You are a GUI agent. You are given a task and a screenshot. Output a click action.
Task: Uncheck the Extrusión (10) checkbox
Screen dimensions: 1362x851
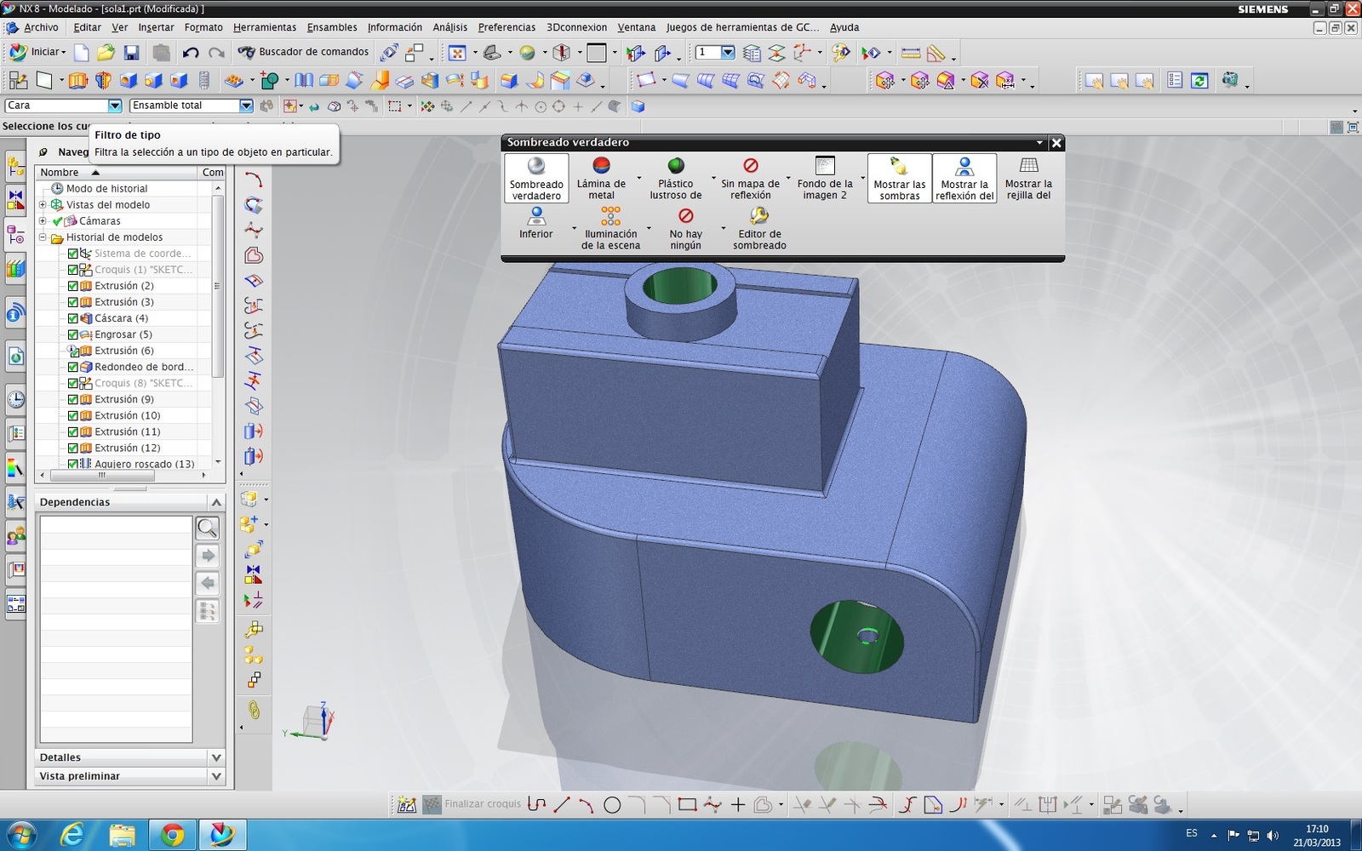pos(73,415)
